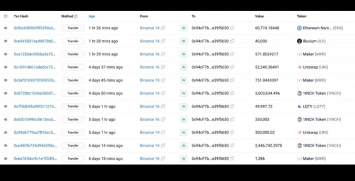Click Transfer method badge in the Illuvium row
This screenshot has height=181, width=355.
coord(73,41)
